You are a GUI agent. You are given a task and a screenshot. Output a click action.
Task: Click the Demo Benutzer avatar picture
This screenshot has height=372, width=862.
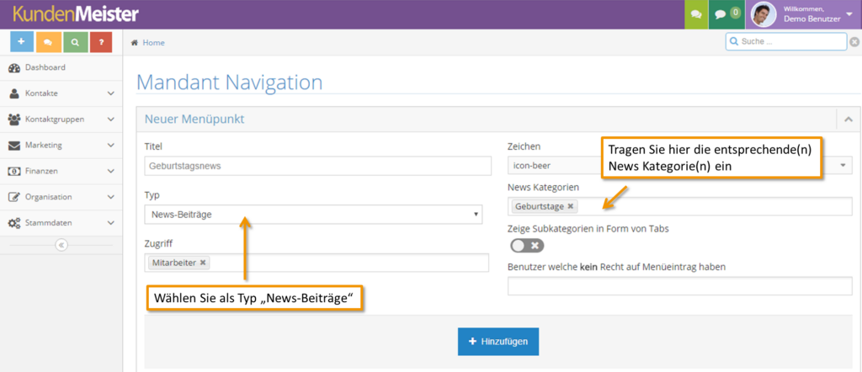pyautogui.click(x=763, y=14)
